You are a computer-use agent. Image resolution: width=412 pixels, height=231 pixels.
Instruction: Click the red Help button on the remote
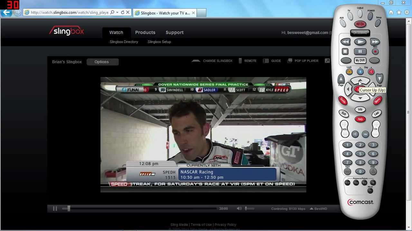coord(360,119)
